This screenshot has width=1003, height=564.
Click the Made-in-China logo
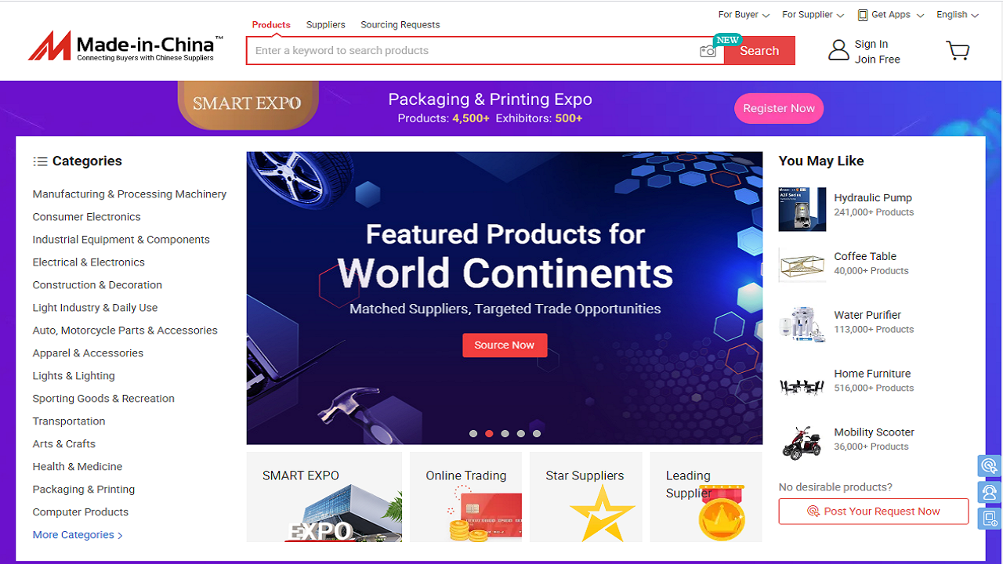(125, 47)
